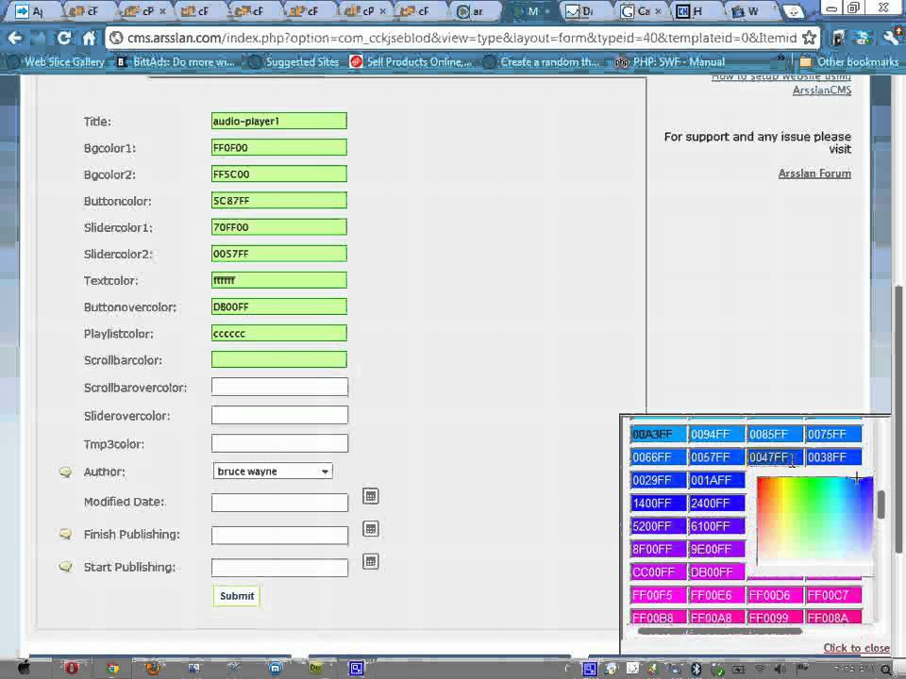Switch to the Ca browser tab
This screenshot has height=679, width=906.
640,11
